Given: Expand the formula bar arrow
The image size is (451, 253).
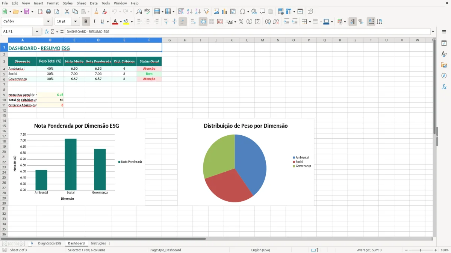Looking at the screenshot, I should (433, 32).
